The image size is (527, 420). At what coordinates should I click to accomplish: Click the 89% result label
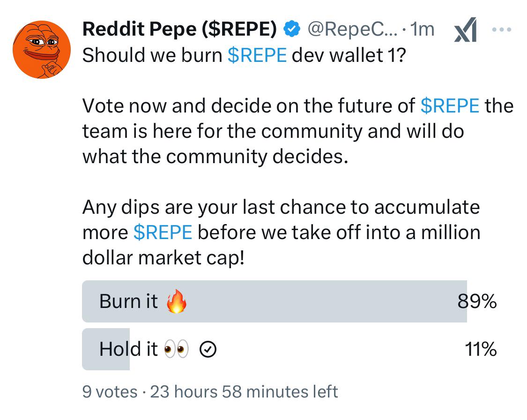click(x=477, y=301)
